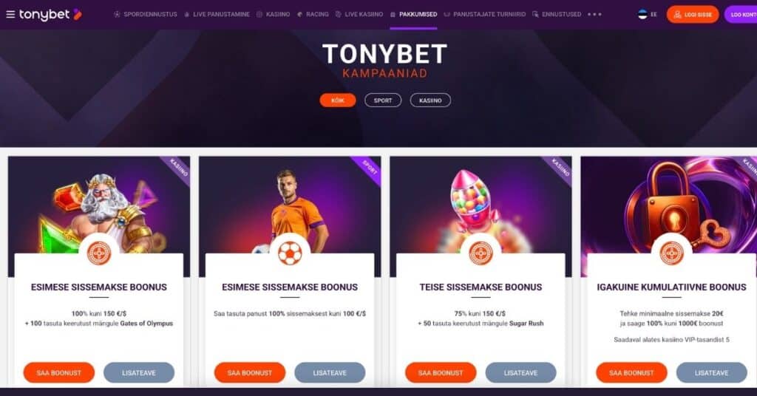This screenshot has height=396, width=757.
Task: Select the Kõik filter pill
Action: [x=338, y=100]
